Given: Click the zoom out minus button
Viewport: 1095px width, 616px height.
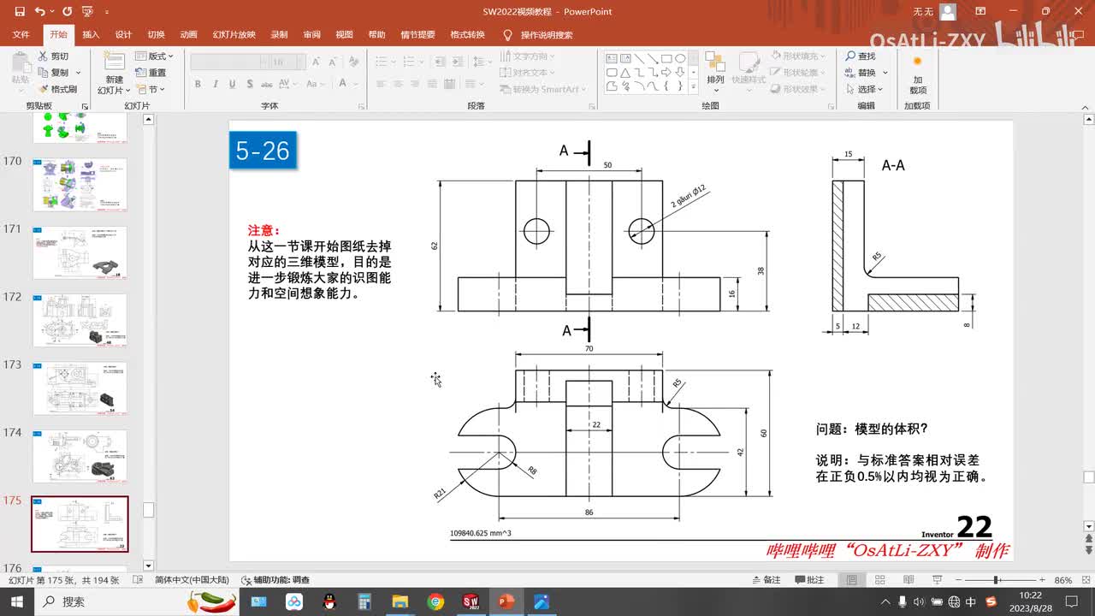Looking at the screenshot, I should (x=957, y=579).
